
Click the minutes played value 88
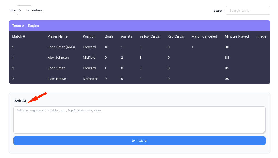click(227, 58)
